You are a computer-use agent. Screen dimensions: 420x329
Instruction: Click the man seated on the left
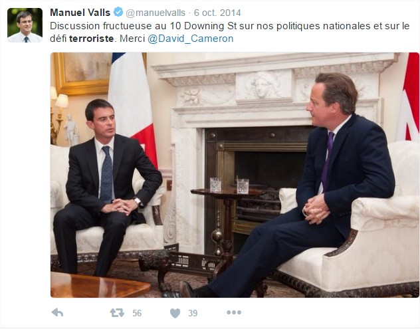click(x=107, y=187)
